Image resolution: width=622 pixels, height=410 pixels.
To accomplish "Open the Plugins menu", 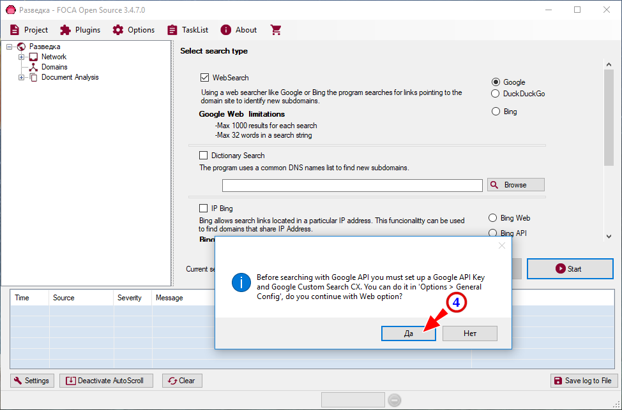I will click(x=80, y=30).
